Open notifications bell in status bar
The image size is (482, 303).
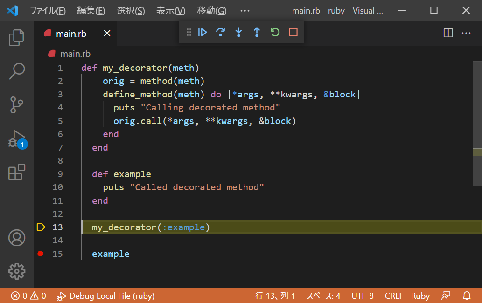pyautogui.click(x=467, y=296)
